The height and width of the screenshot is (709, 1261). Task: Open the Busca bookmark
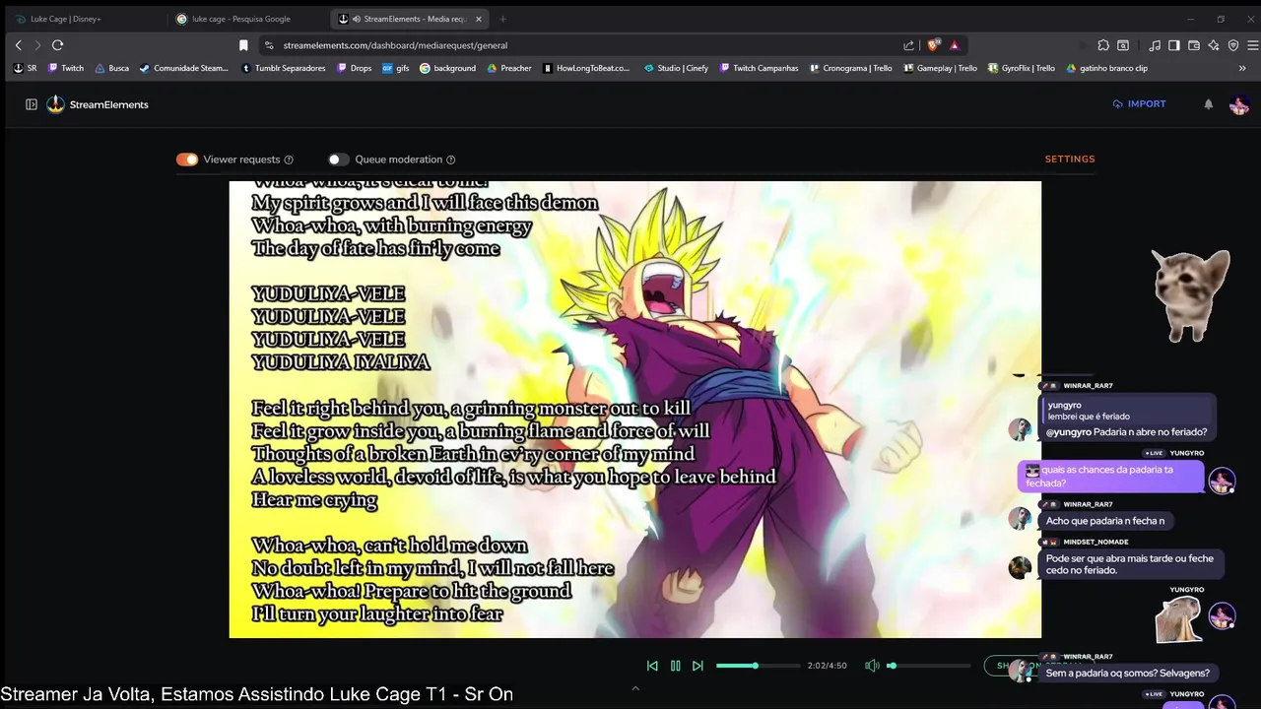coord(111,68)
